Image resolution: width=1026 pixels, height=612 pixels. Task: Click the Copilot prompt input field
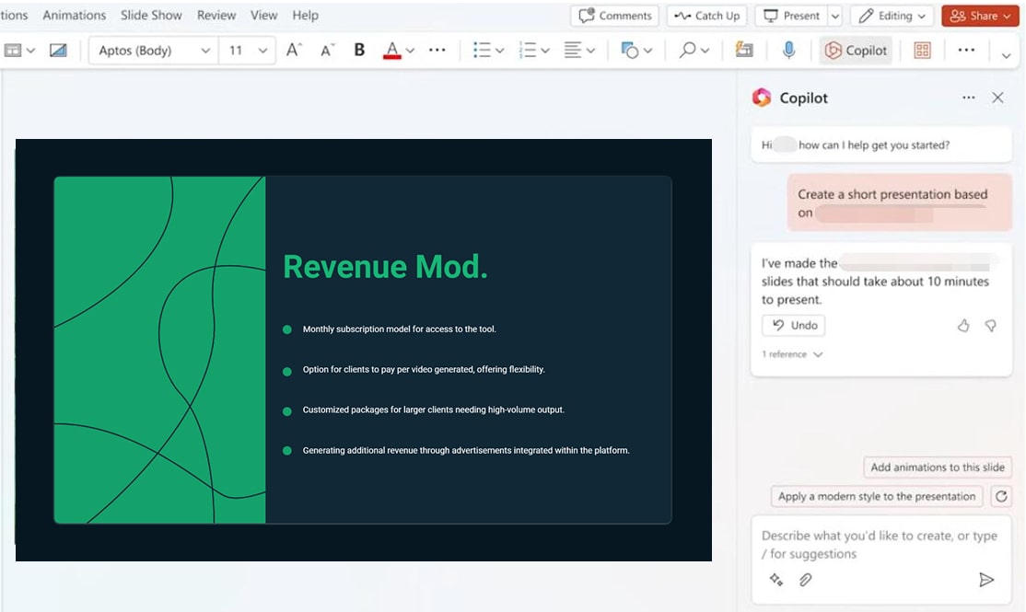coord(880,545)
